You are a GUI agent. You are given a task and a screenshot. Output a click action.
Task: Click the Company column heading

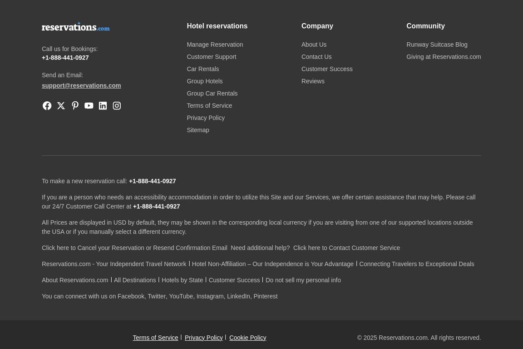click(x=317, y=26)
